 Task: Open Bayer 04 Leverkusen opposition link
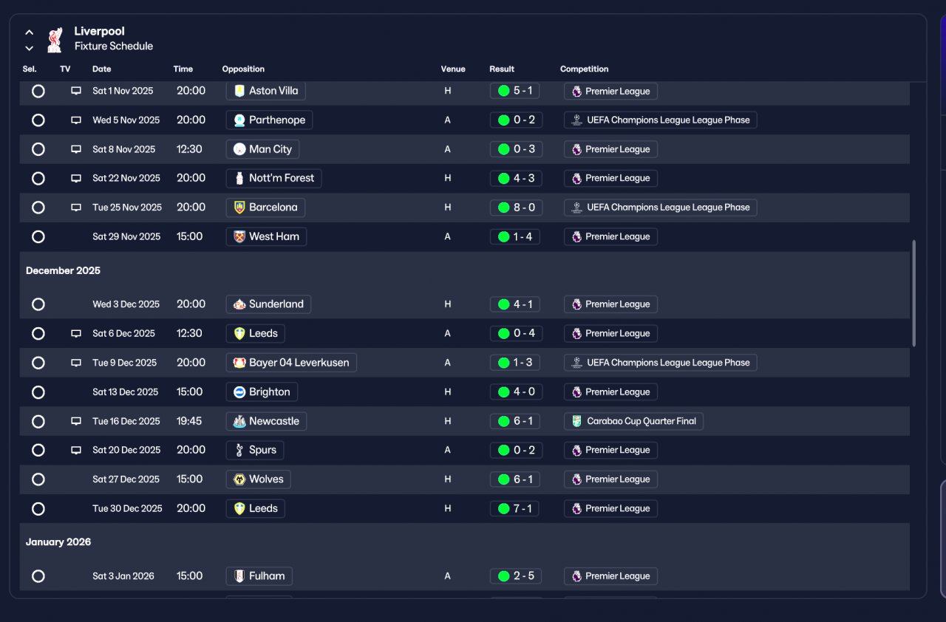coord(291,363)
